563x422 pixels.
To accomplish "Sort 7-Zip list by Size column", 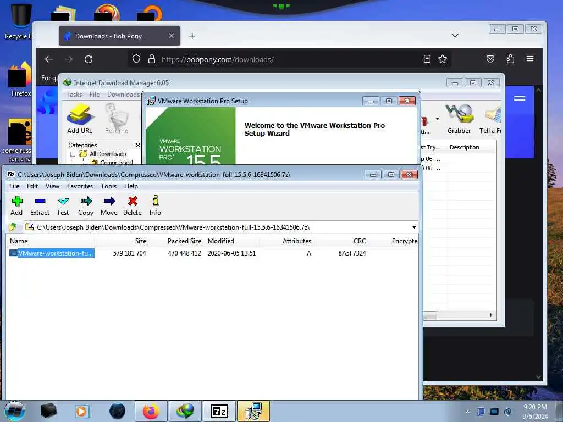I will click(122, 241).
